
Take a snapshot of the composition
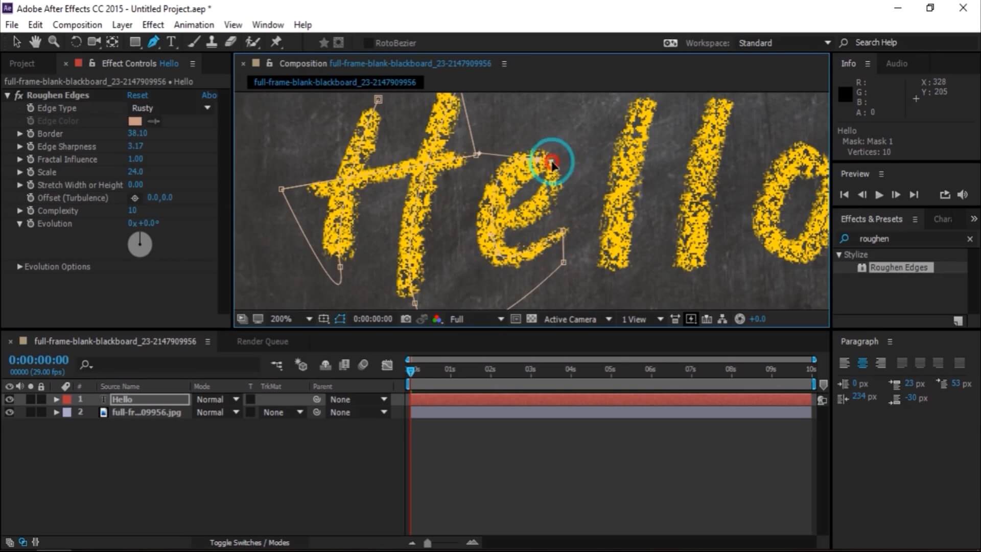(406, 318)
